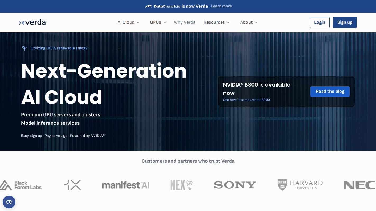Click the DataCrunch.io logo in top banner
376x211 pixels.
click(x=162, y=6)
